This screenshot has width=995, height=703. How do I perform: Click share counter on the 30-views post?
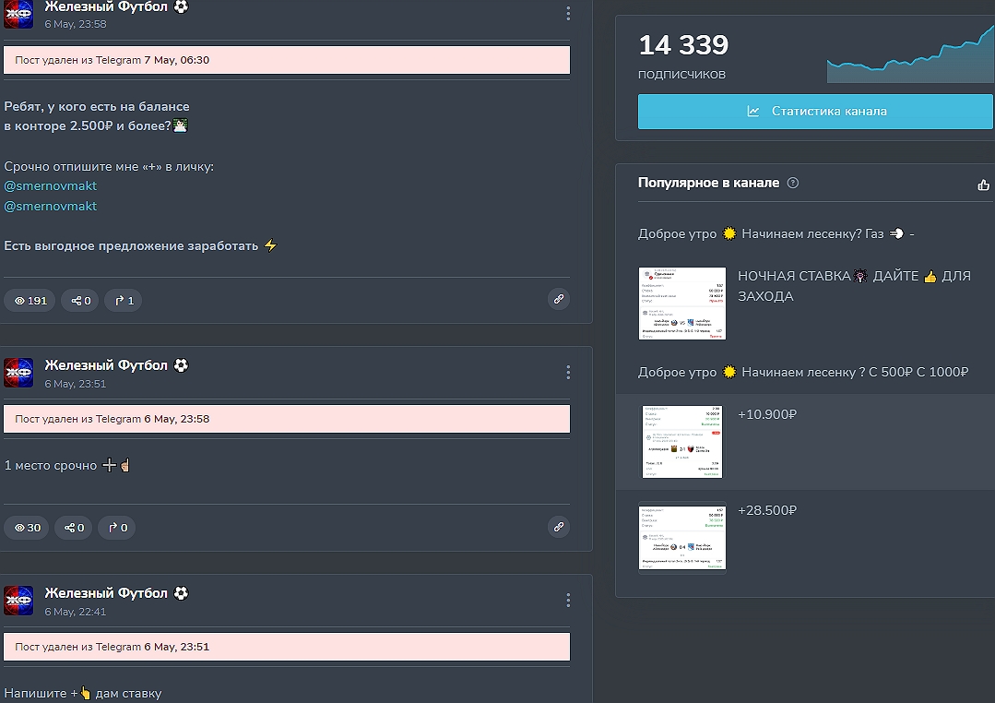74,528
